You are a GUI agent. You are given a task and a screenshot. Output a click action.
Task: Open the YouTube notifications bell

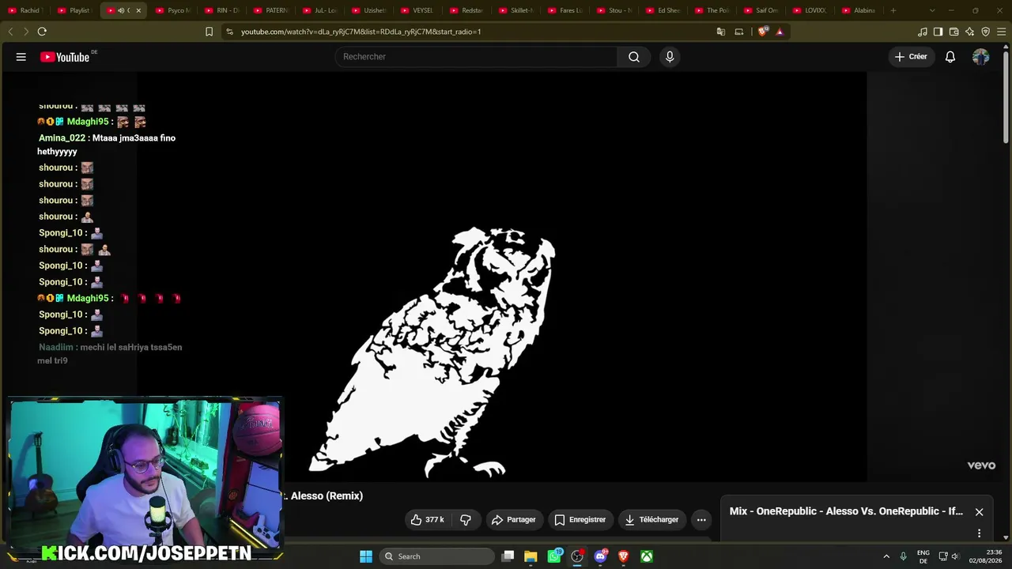[950, 57]
